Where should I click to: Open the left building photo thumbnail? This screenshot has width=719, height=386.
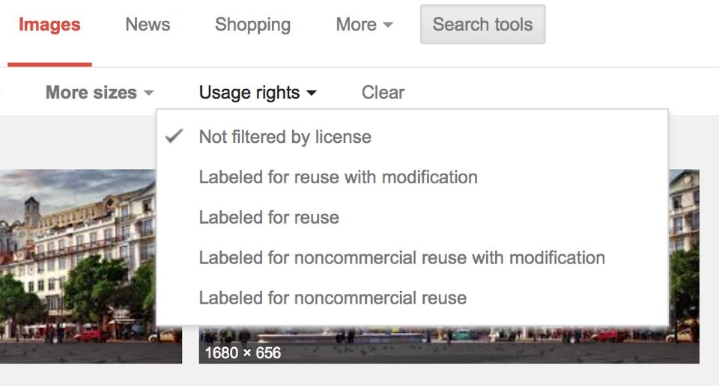78,266
